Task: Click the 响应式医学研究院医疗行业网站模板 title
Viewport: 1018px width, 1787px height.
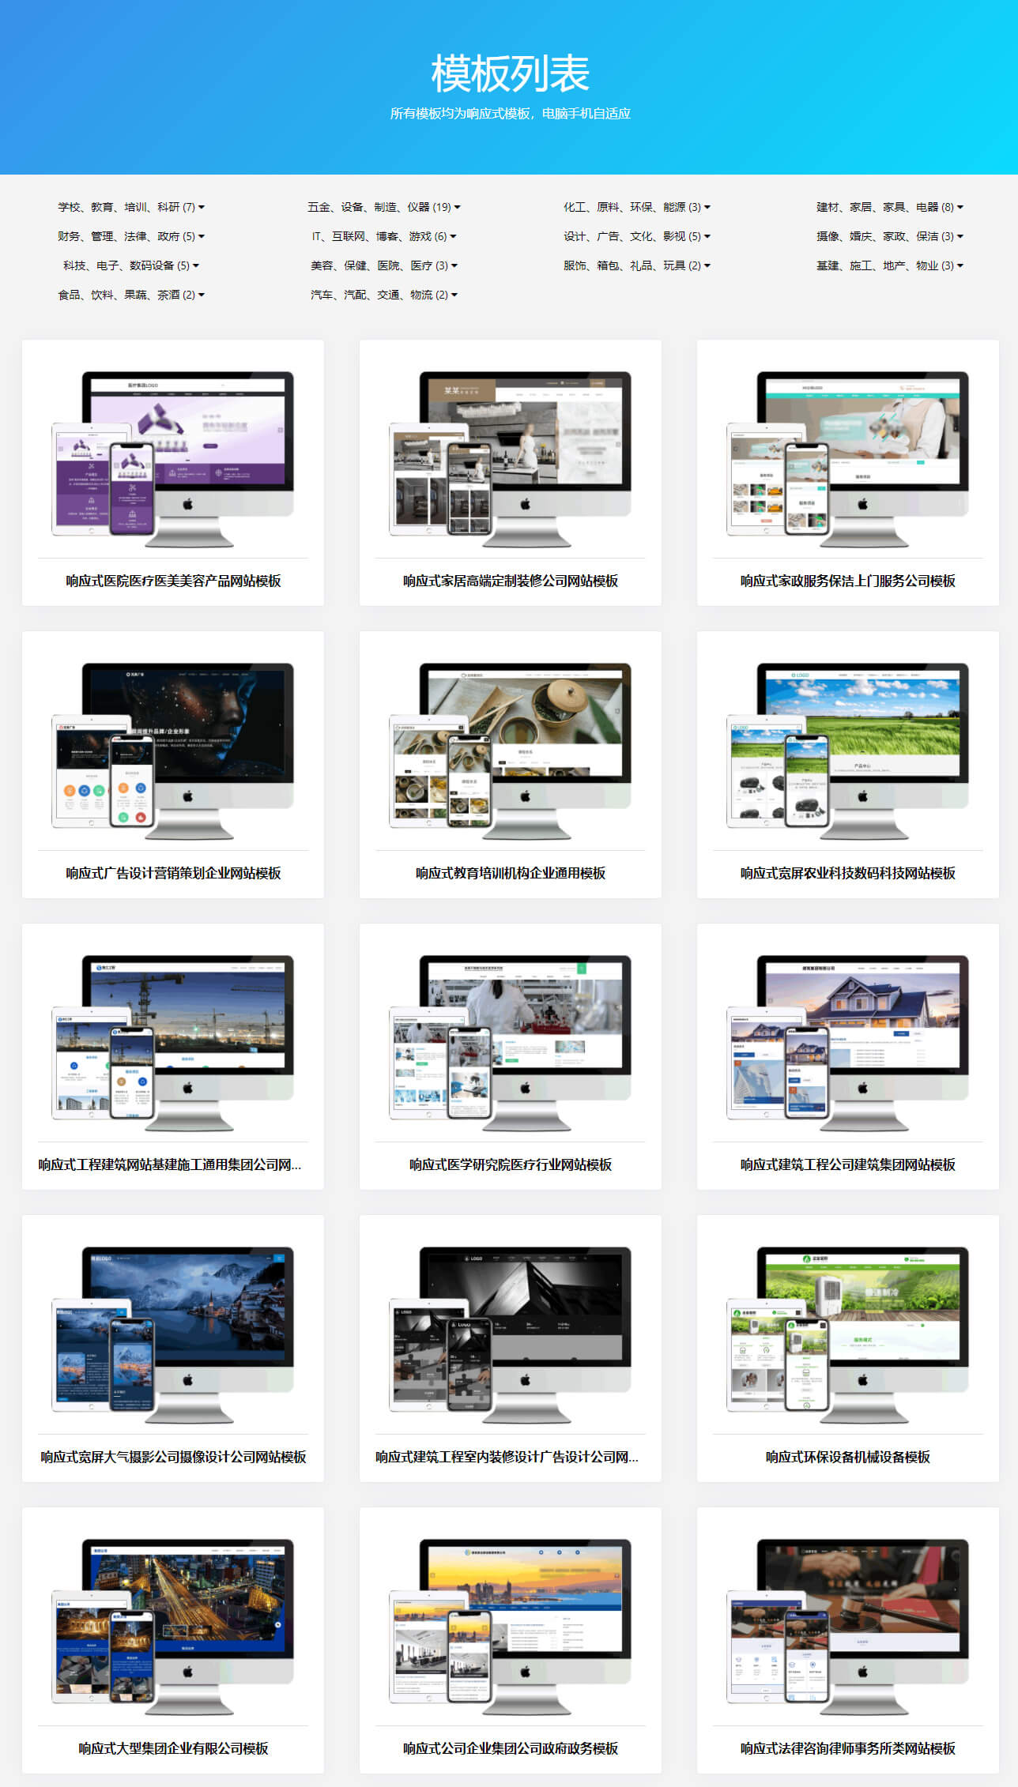Action: pos(511,1165)
